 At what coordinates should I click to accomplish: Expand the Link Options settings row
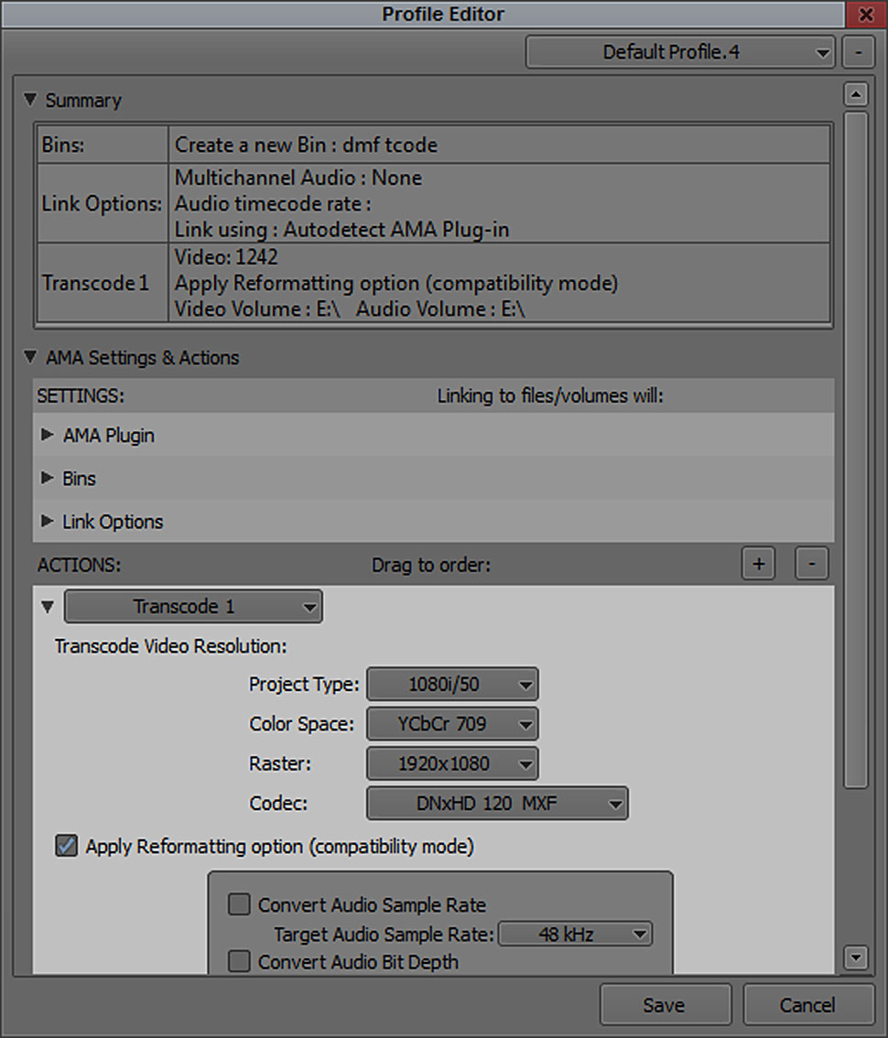[48, 522]
